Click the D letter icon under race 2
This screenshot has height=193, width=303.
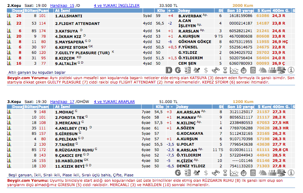click(169, 70)
